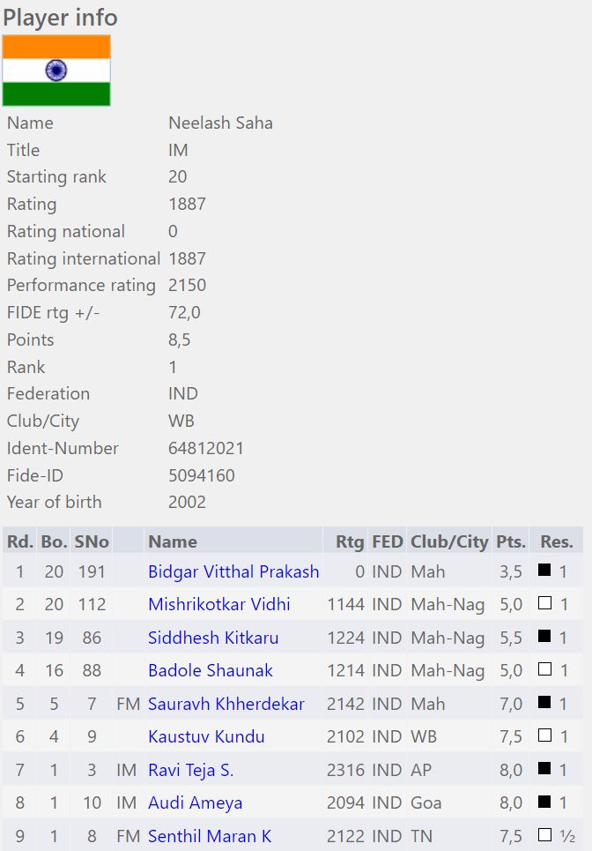Click white piece icon in round 4

(544, 670)
